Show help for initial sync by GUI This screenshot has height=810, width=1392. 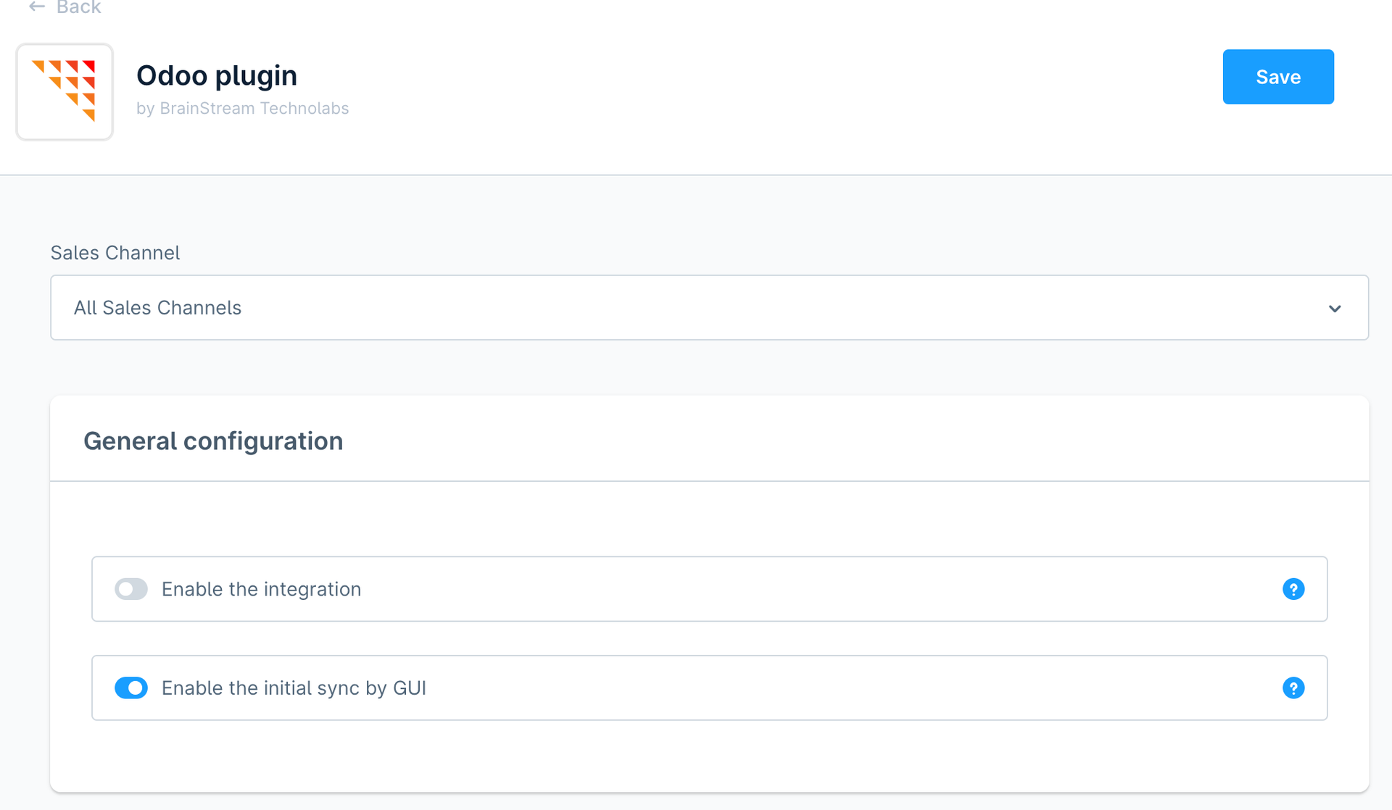(x=1293, y=688)
